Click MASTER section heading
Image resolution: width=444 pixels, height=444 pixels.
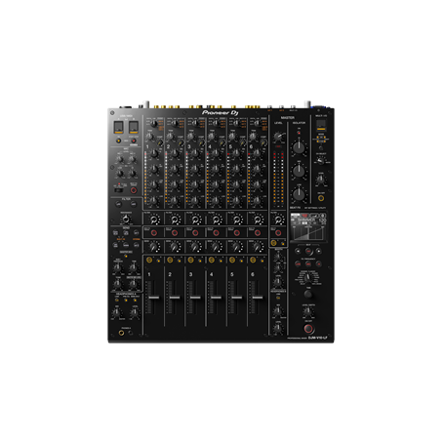[287, 118]
